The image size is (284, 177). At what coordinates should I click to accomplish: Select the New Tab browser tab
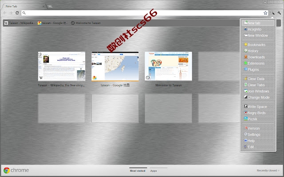coord(24,6)
